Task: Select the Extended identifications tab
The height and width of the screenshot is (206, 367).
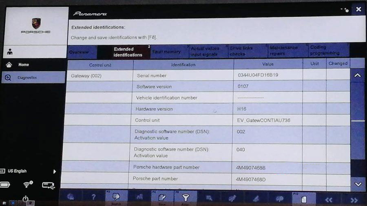Action: [124, 52]
